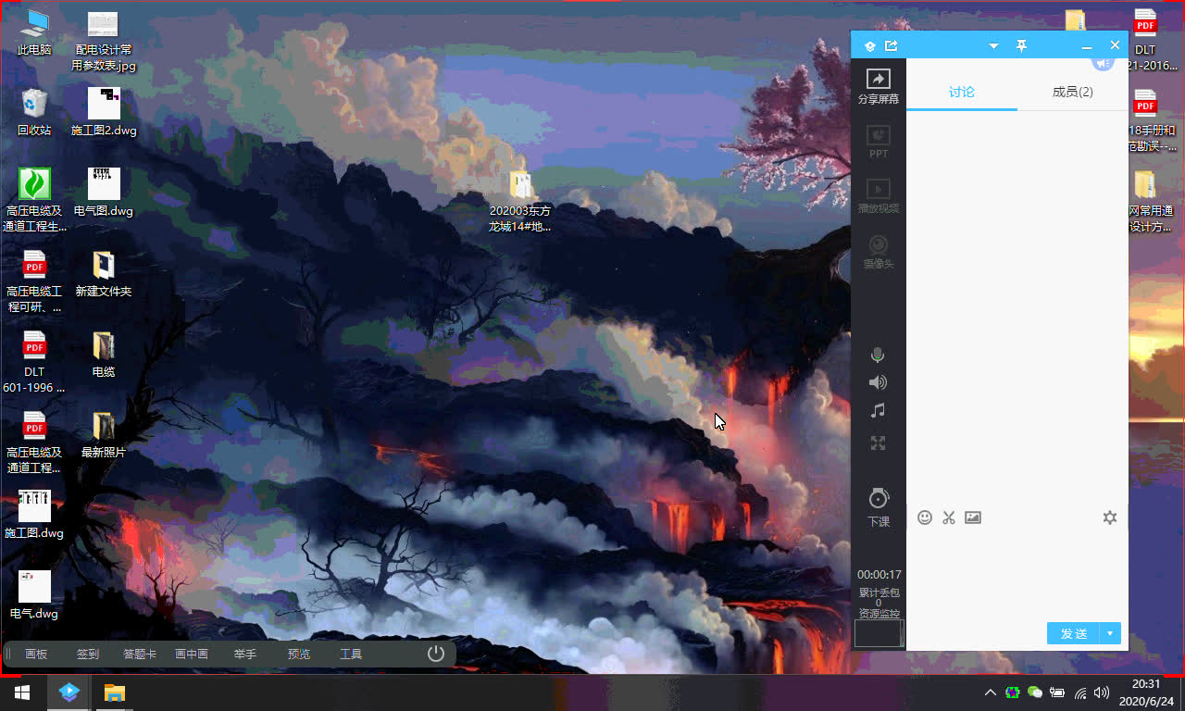This screenshot has width=1185, height=711.
Task: Click the taskbar volume speaker icon
Action: [x=1102, y=692]
